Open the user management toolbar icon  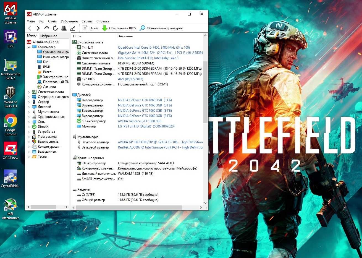point(64,28)
